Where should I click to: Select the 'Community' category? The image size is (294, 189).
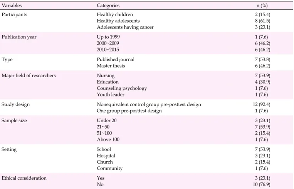point(109,168)
